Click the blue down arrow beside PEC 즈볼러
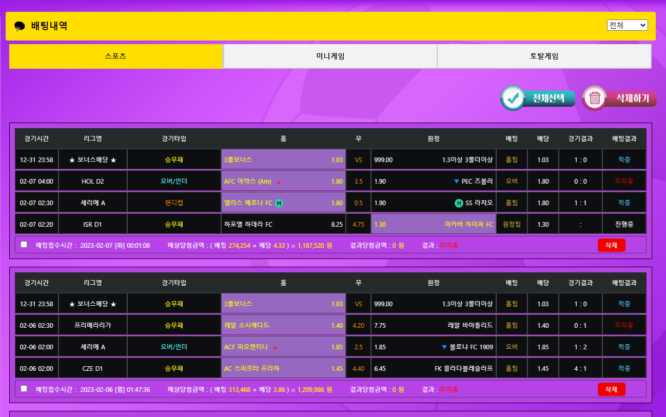Screen dimensions: 666x417 (x=456, y=182)
